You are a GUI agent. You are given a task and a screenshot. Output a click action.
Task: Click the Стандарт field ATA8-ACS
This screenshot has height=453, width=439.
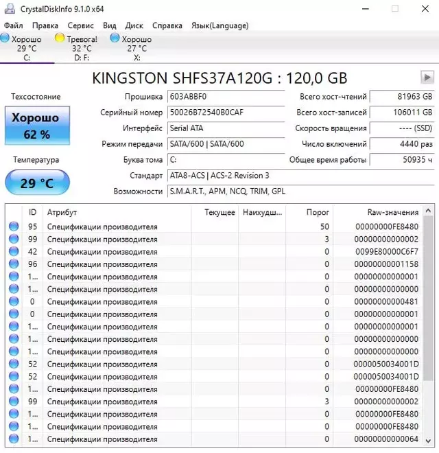pyautogui.click(x=300, y=176)
